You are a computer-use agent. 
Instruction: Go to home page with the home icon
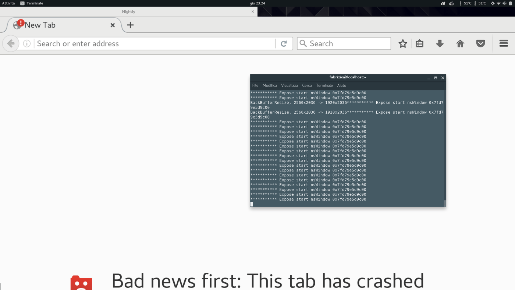(460, 43)
